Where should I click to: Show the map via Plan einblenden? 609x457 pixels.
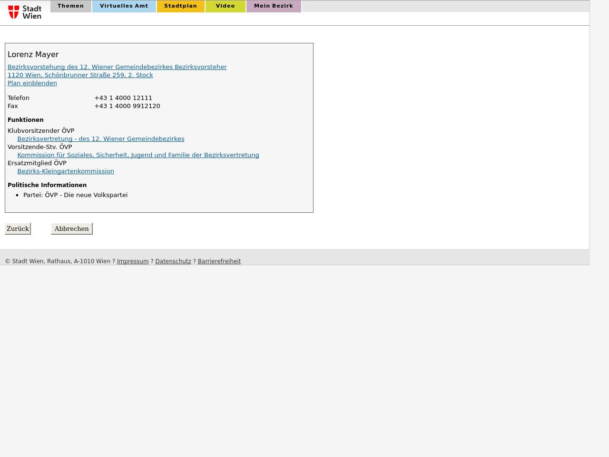click(x=32, y=83)
